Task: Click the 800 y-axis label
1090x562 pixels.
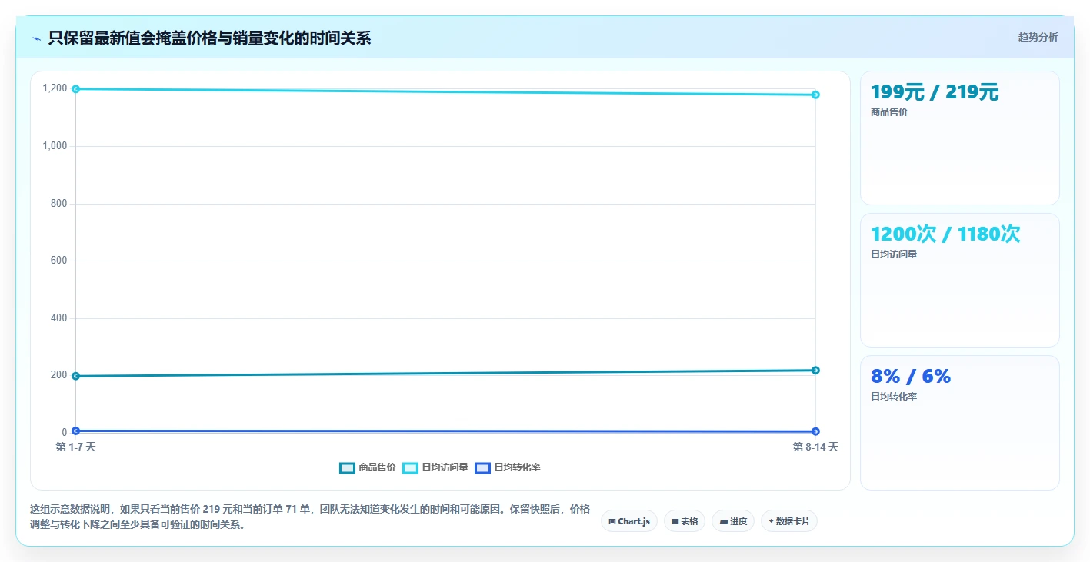Action: coord(59,204)
